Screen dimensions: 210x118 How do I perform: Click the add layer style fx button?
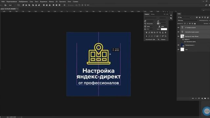pos(196,98)
